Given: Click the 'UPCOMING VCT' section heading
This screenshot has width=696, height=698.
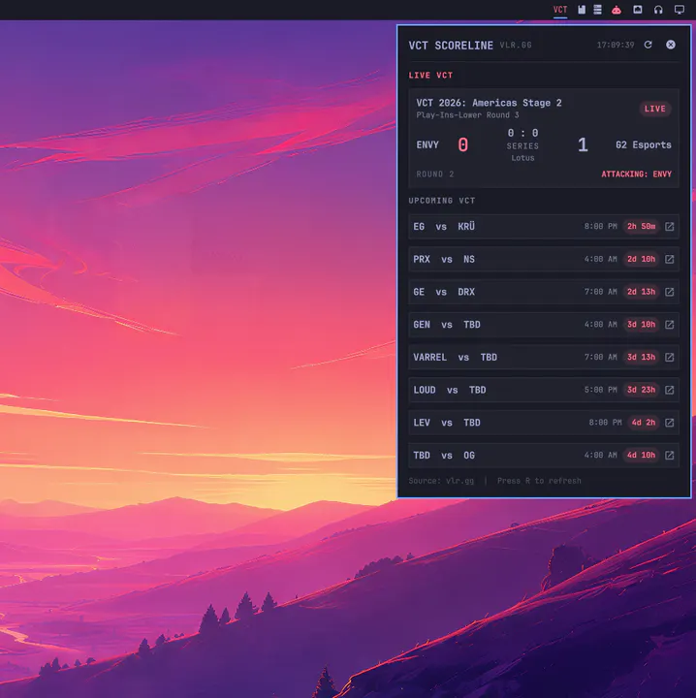Looking at the screenshot, I should click(x=441, y=201).
